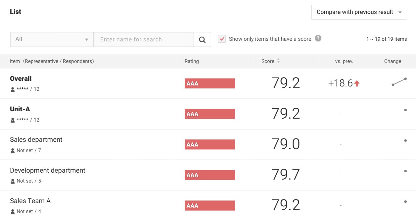
Task: Open the Unit-A item
Action: [x=20, y=109]
